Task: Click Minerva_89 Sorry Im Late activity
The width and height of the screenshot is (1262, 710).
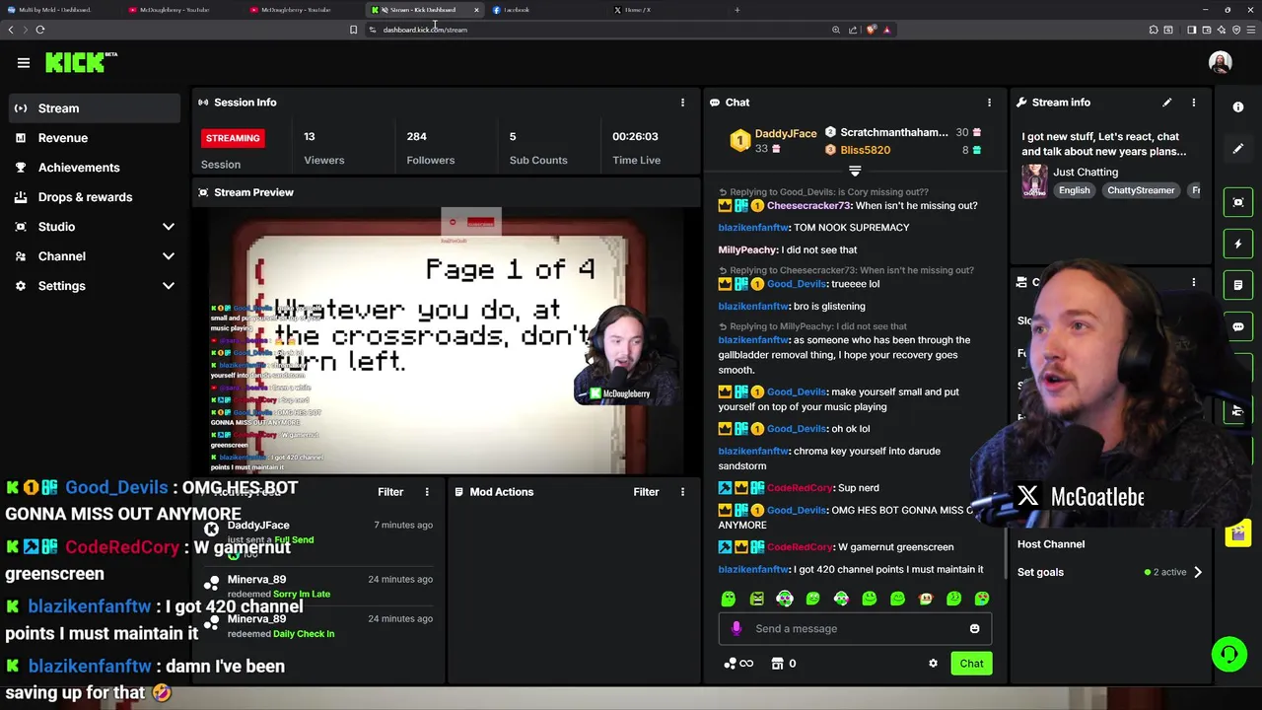Action: point(318,587)
